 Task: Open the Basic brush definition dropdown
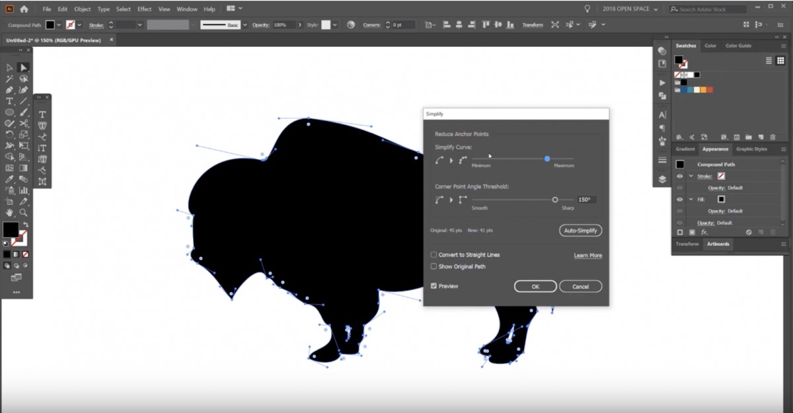245,24
